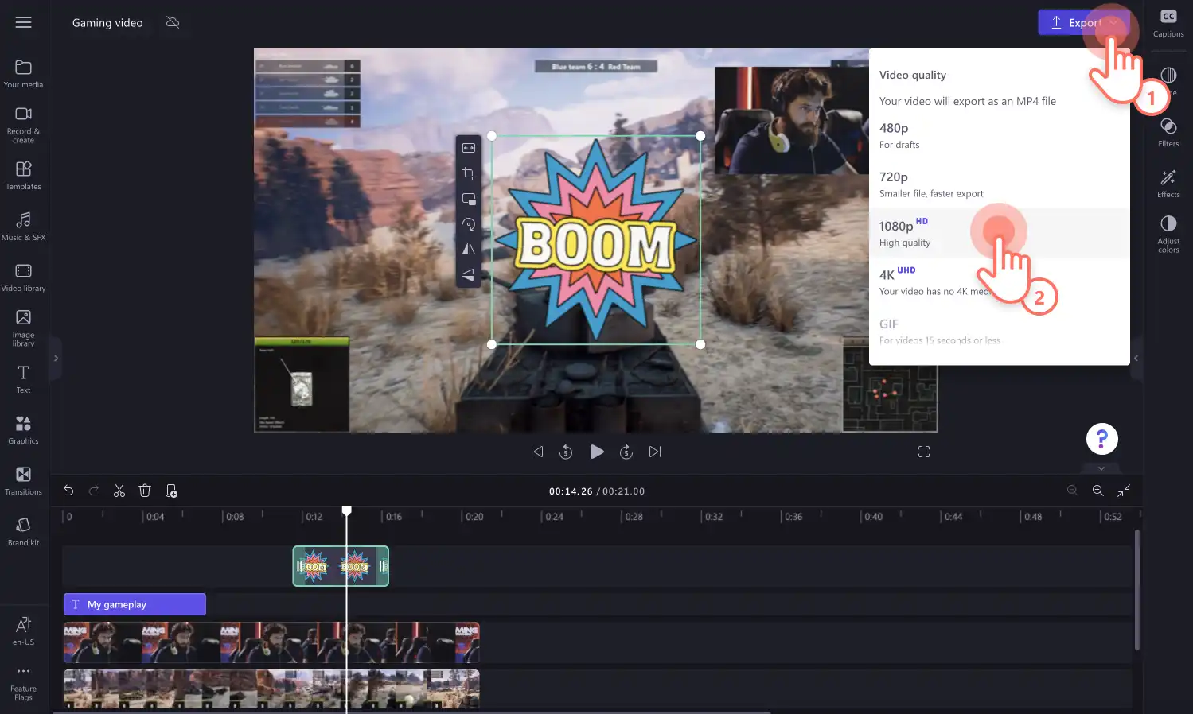Toggle the Captions panel
Viewport: 1193px width, 714px height.
(x=1168, y=23)
